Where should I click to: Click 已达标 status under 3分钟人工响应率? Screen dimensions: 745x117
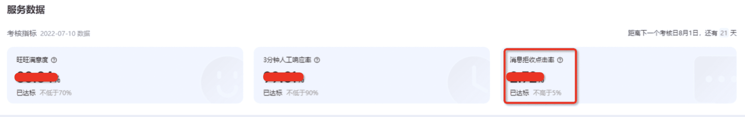pyautogui.click(x=272, y=93)
